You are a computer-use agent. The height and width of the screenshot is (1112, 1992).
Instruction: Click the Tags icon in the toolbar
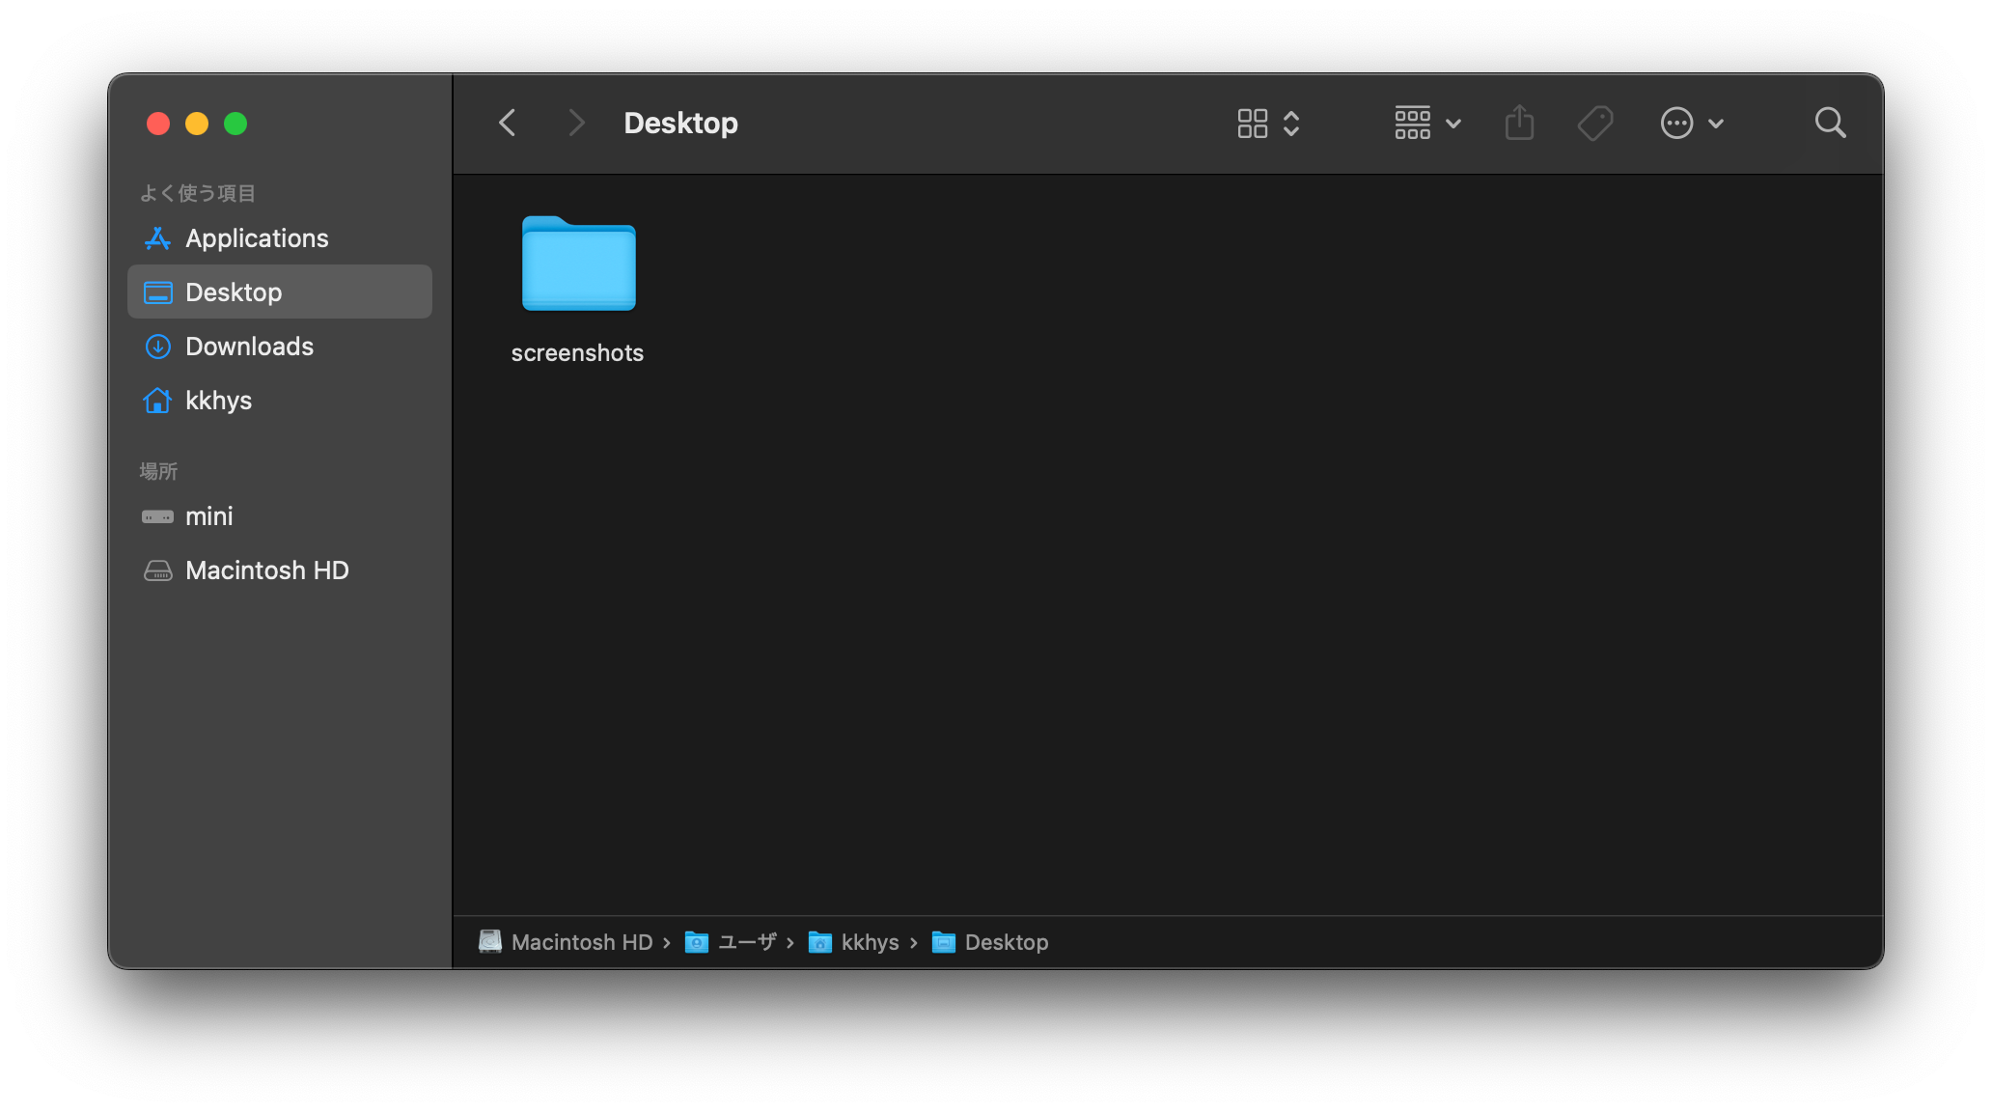point(1593,123)
